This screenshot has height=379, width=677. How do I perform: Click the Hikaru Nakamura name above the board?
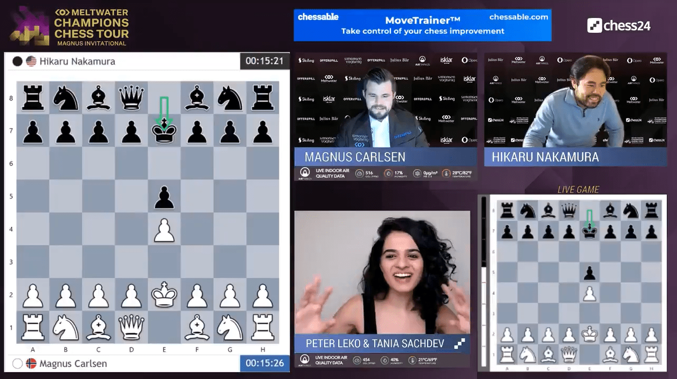pyautogui.click(x=77, y=61)
